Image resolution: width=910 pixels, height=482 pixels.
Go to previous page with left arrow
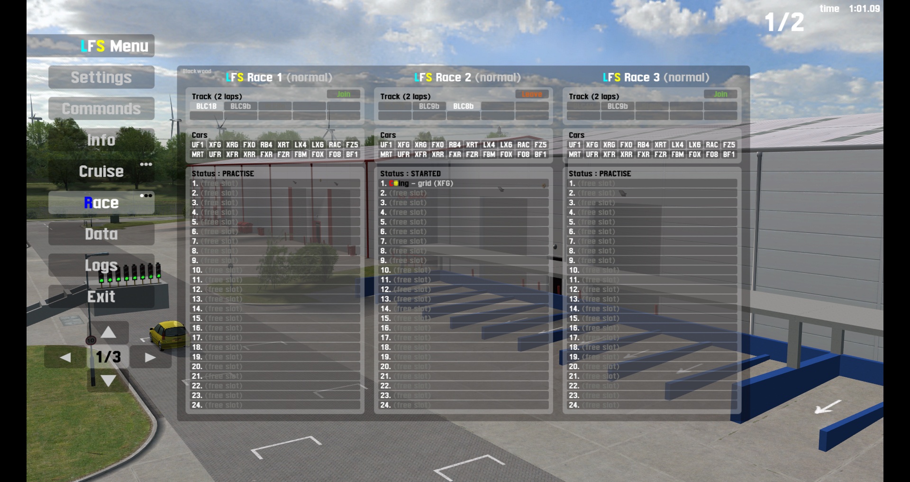pyautogui.click(x=65, y=357)
